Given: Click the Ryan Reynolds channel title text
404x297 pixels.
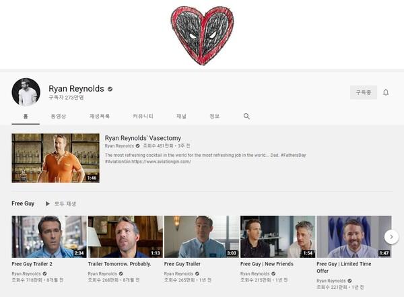Looking at the screenshot, I should coord(76,89).
